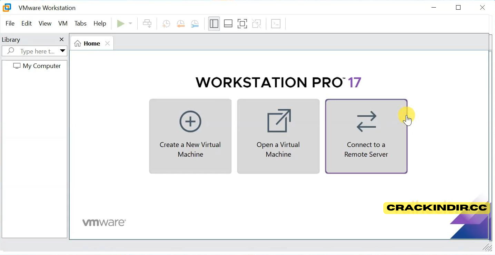Close the Home tab with X

pyautogui.click(x=107, y=43)
